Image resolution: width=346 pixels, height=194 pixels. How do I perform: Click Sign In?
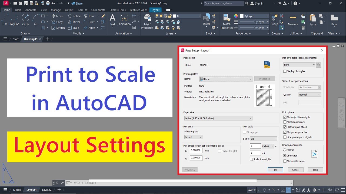click(x=257, y=4)
